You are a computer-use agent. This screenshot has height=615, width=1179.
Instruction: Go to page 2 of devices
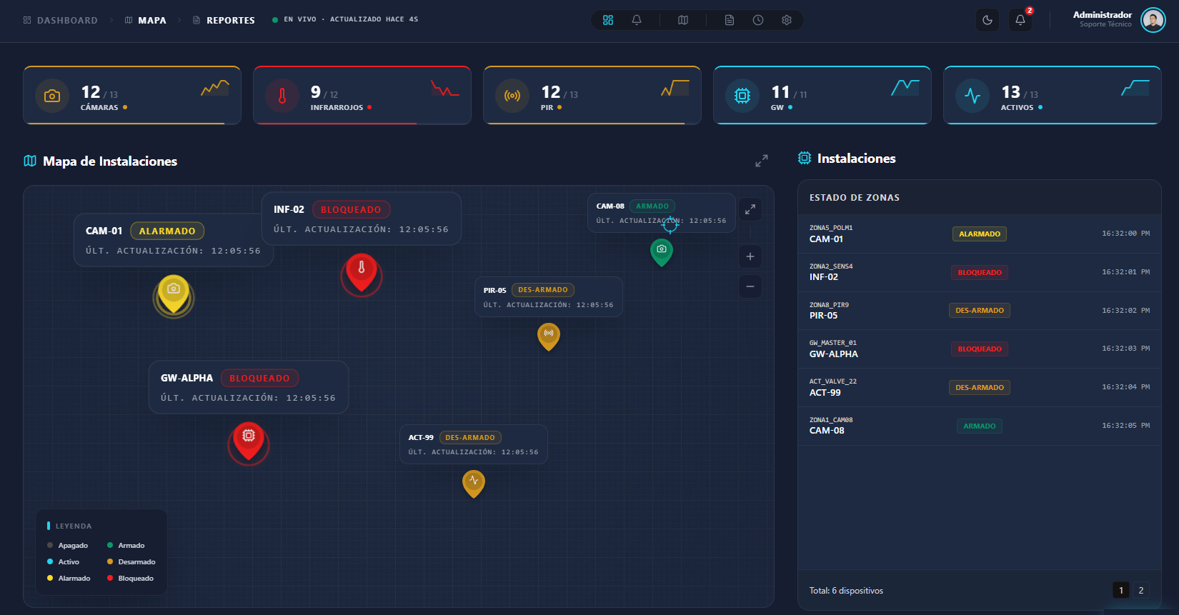coord(1141,590)
